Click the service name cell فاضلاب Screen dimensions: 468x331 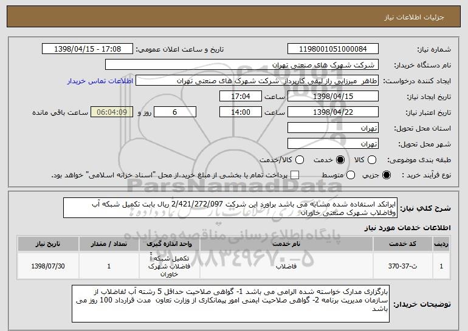[286, 266]
